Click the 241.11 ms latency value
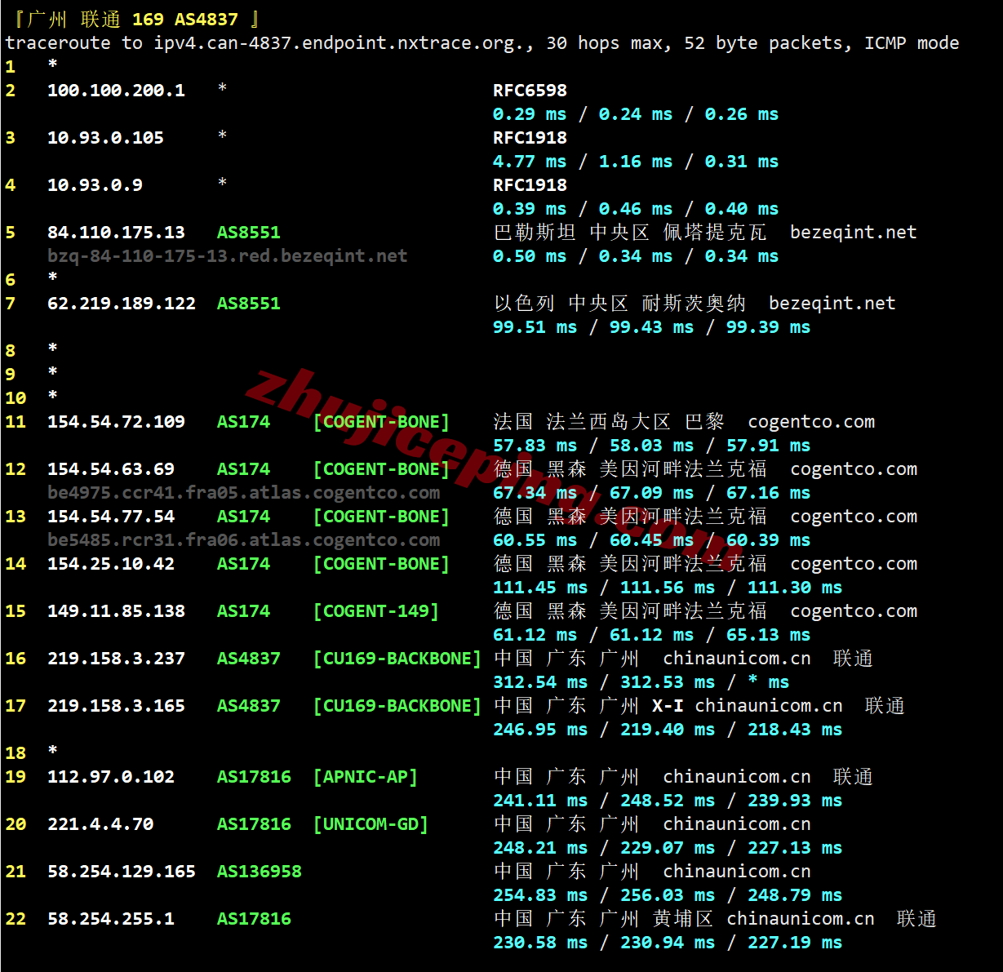1003x972 pixels. pyautogui.click(x=540, y=801)
